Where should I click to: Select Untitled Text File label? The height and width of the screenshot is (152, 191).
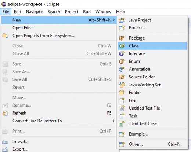pyautogui.click(x=144, y=108)
